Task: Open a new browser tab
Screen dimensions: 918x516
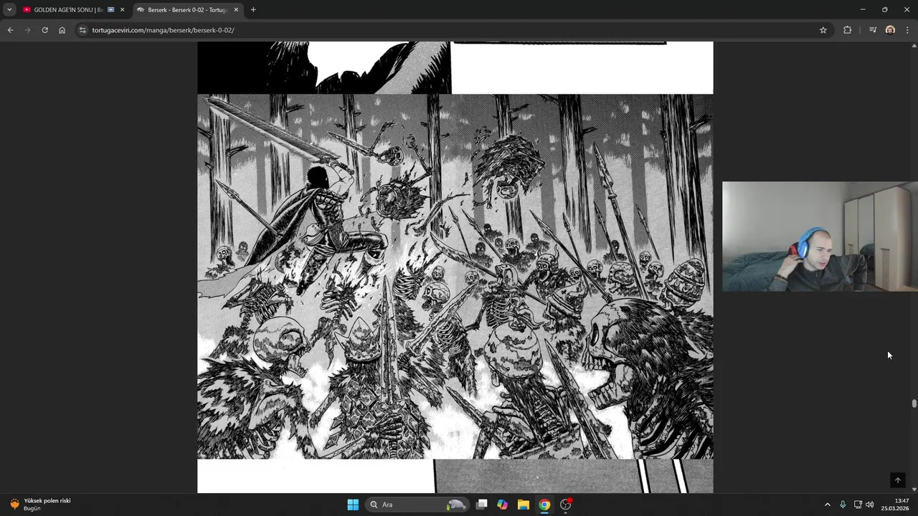Action: click(253, 10)
